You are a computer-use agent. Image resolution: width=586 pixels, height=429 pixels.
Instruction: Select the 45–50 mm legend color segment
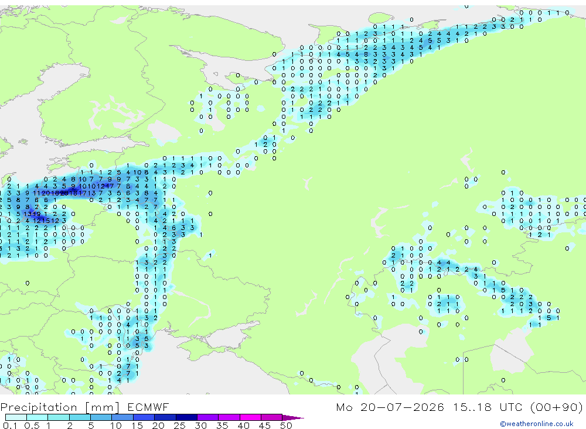pos(272,417)
